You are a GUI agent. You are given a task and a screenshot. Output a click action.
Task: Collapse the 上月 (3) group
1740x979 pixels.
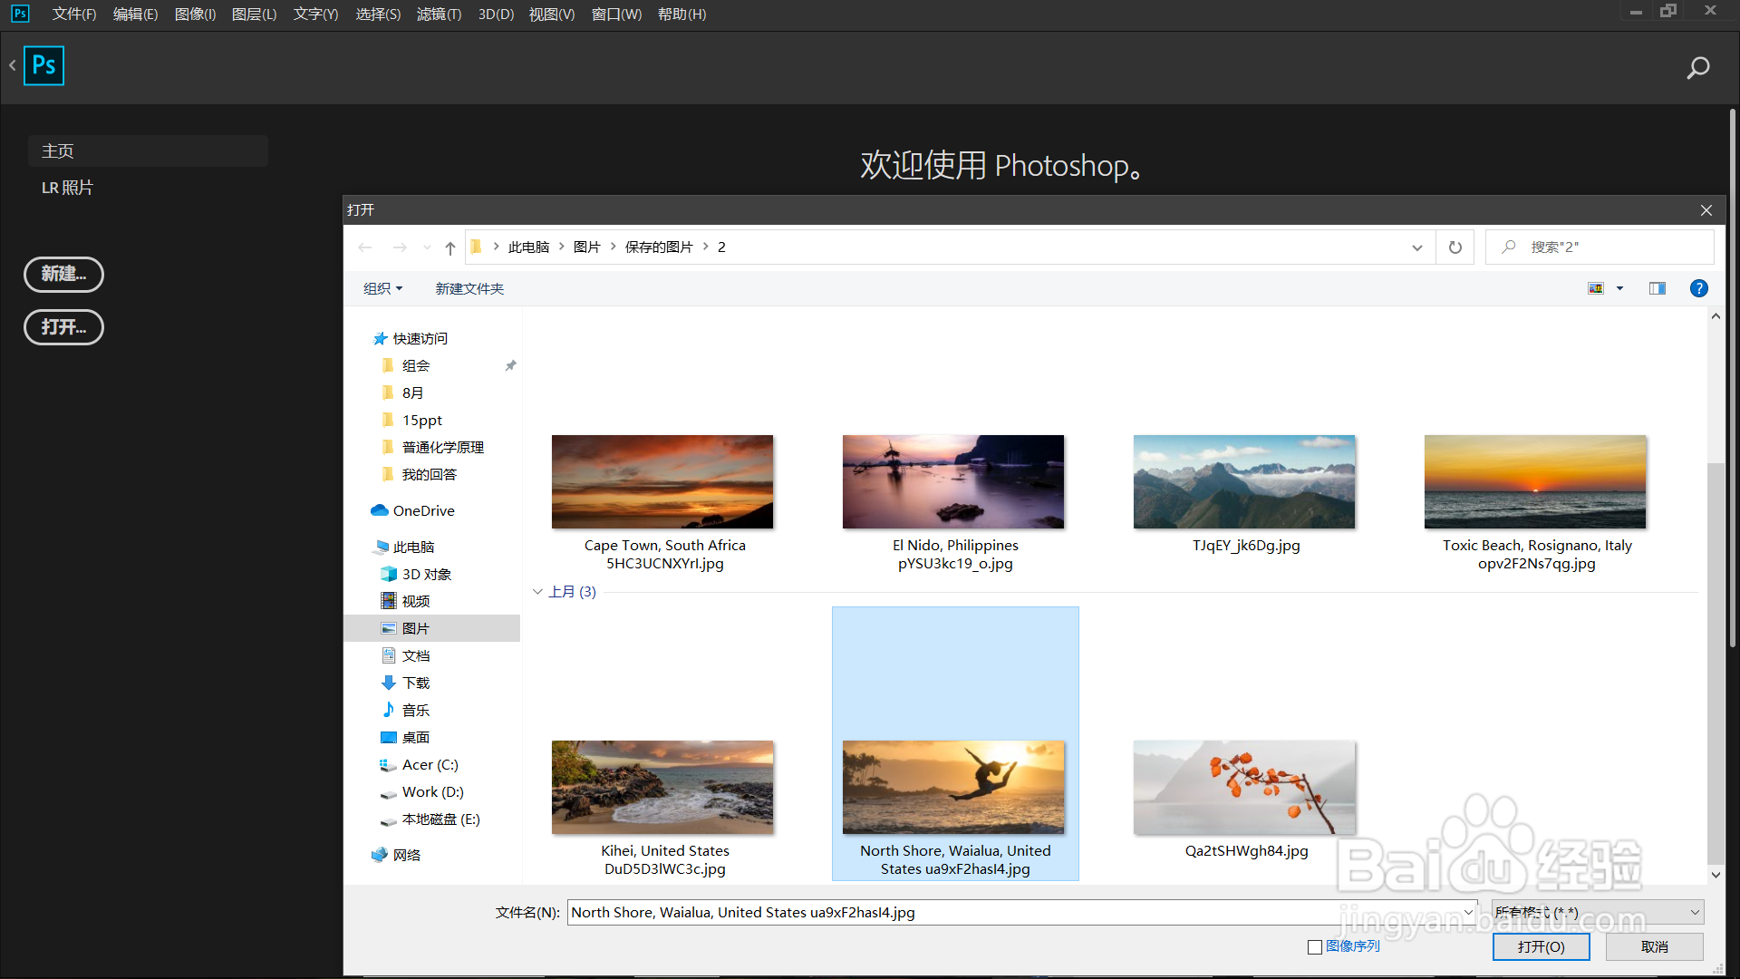tap(537, 592)
